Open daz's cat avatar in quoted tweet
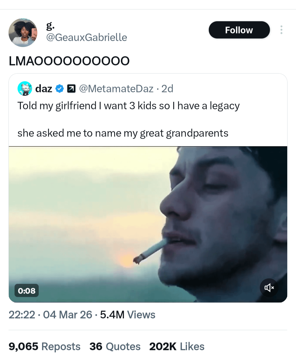This screenshot has width=296, height=358. [25, 89]
